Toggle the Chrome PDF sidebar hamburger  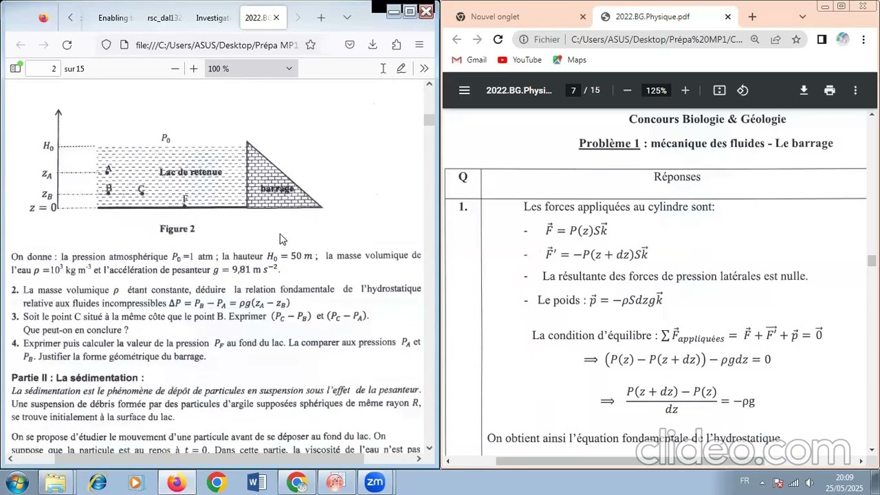pos(465,90)
